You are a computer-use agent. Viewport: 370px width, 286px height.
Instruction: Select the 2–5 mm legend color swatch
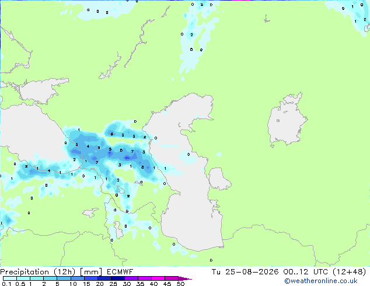tap(50, 278)
